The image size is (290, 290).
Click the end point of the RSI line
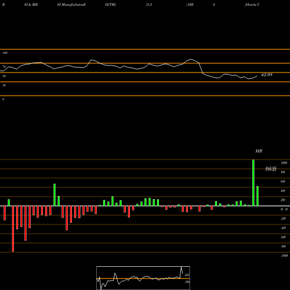click(257, 76)
